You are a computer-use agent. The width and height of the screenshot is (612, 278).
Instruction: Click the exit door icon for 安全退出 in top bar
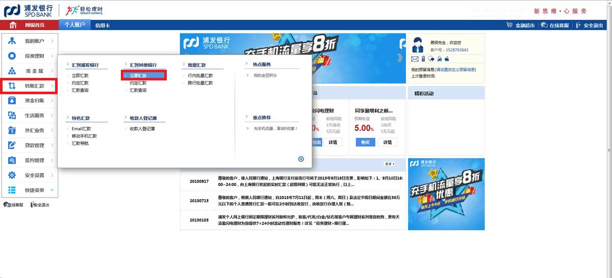(x=578, y=25)
